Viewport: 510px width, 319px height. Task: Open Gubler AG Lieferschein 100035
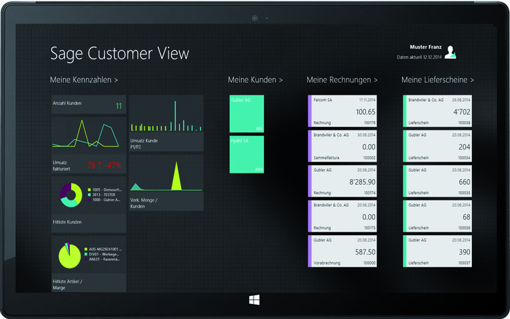pyautogui.click(x=437, y=181)
